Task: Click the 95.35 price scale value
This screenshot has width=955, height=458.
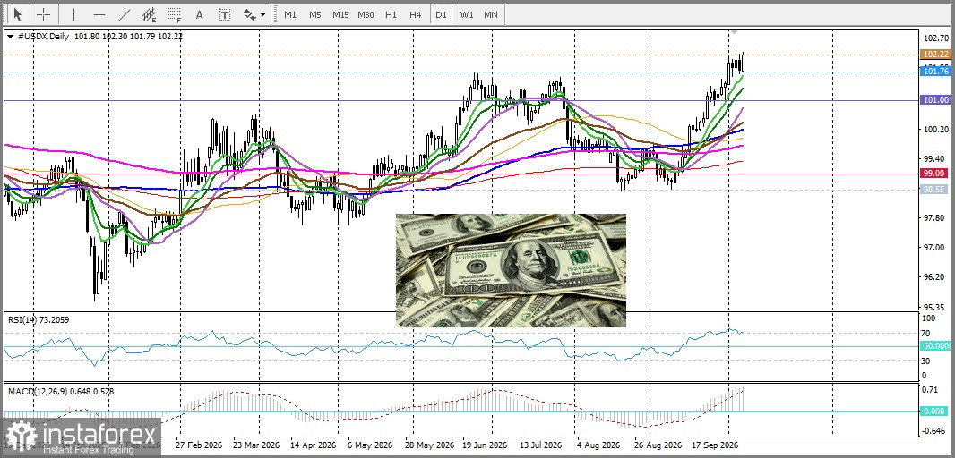Action: point(935,306)
